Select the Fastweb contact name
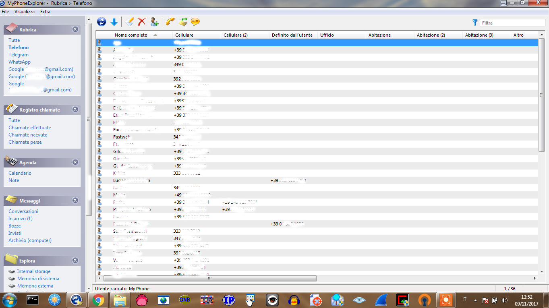The height and width of the screenshot is (308, 549). tap(122, 137)
